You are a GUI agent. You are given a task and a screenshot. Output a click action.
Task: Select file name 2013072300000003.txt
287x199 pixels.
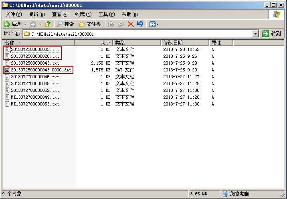(35, 49)
